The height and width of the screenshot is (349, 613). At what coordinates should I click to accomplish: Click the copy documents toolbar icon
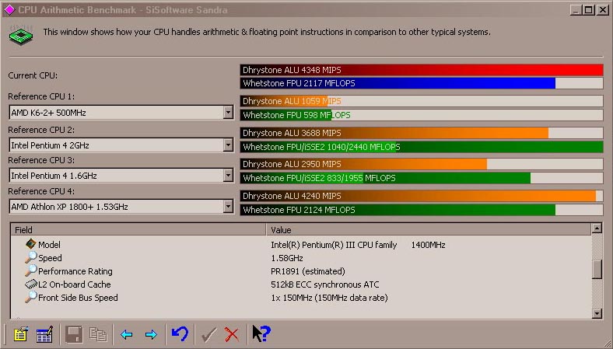point(98,334)
